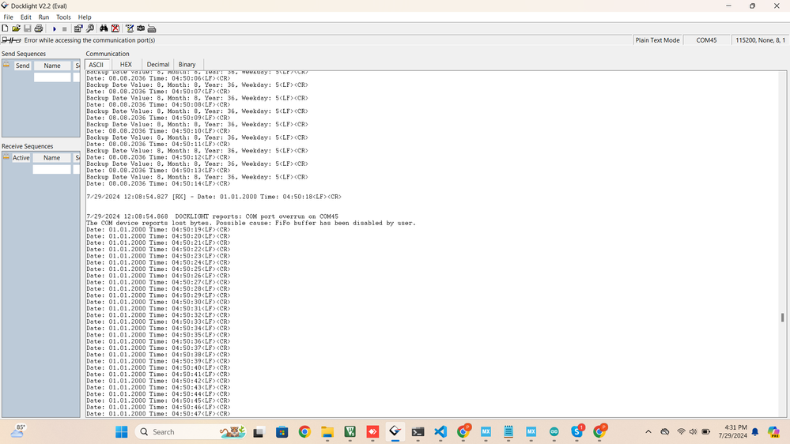Screen dimensions: 790x444
Task: Click Active column header in Receive Sequences
Action: tap(21, 157)
